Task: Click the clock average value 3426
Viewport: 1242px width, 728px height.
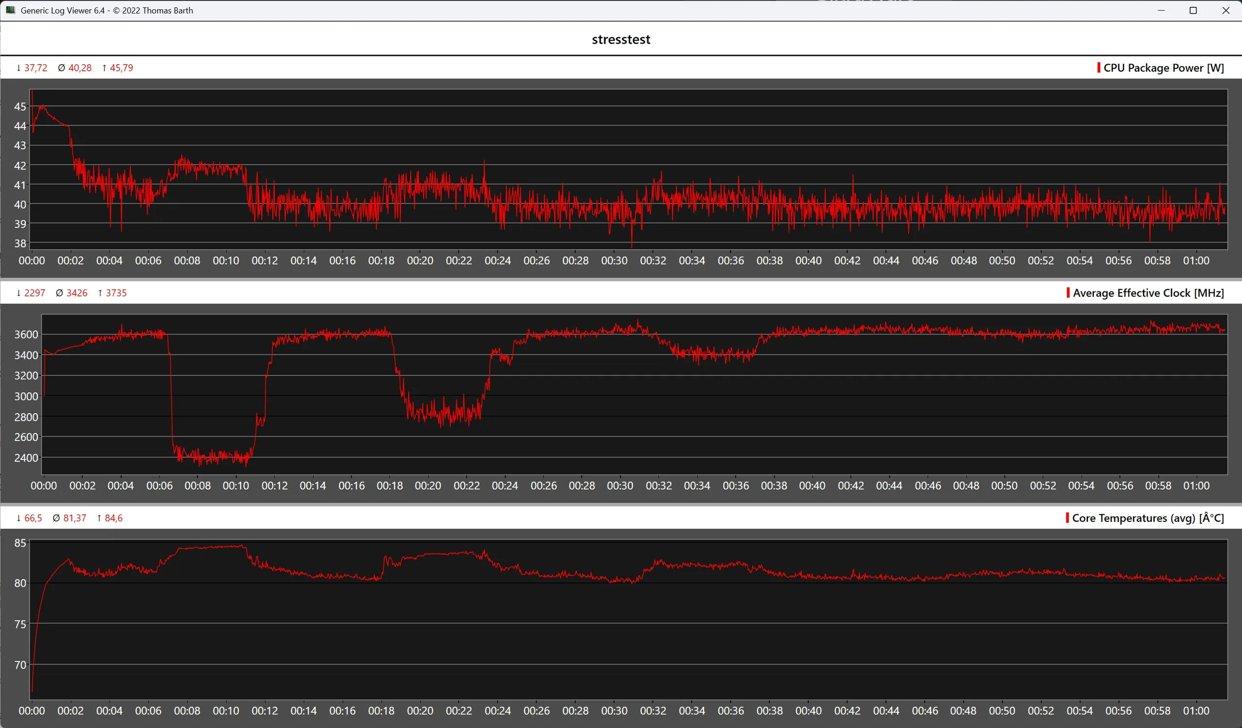Action: pos(76,293)
